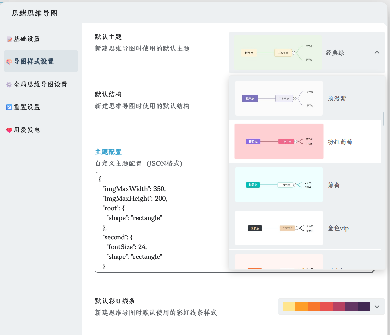Click the gear icon beside 全局思维导图设置
Screen dimensions: 390x335
pyautogui.click(x=9, y=85)
